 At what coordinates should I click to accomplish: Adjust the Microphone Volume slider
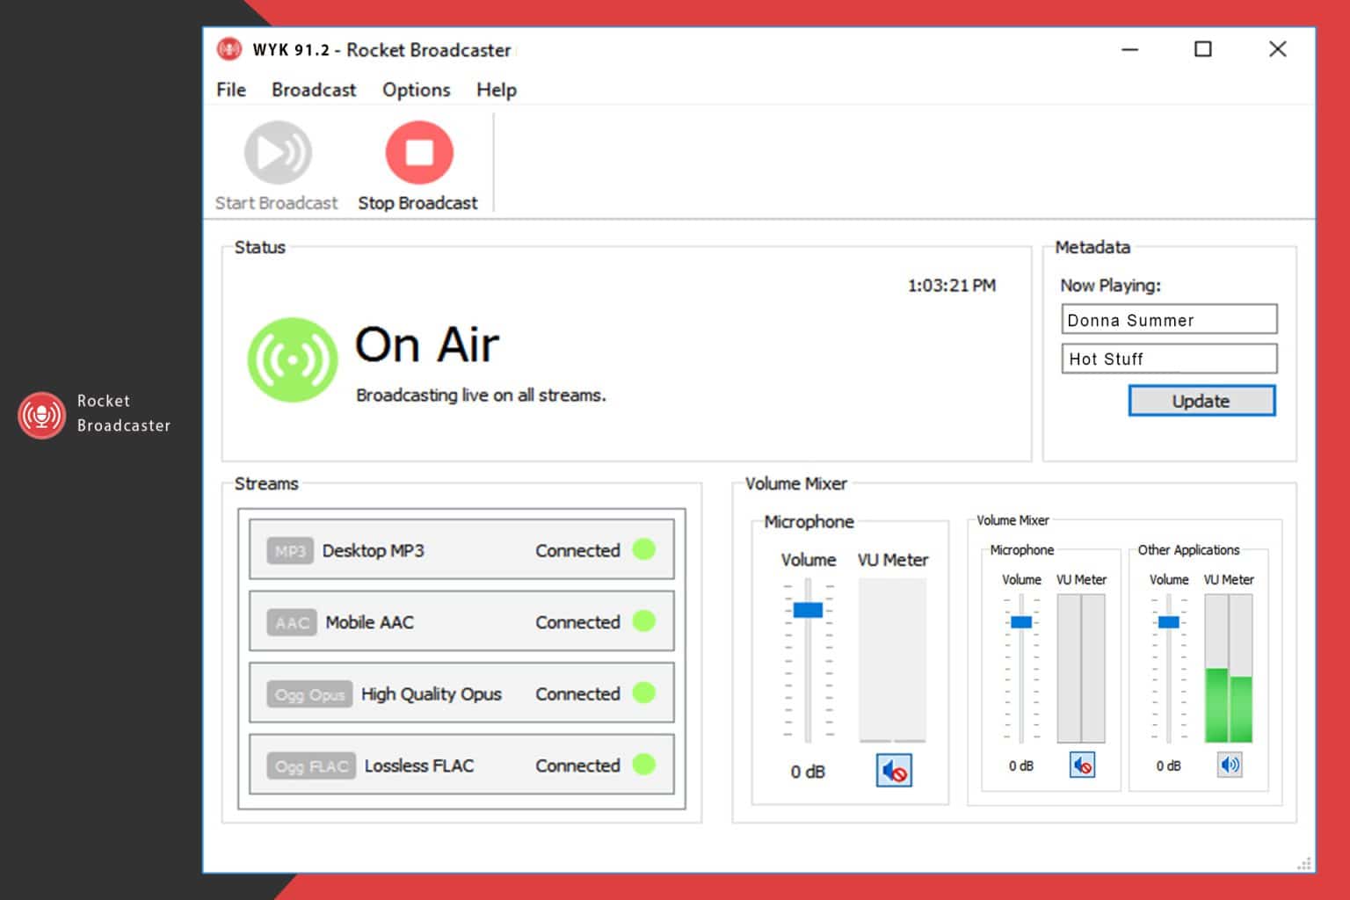pos(808,612)
